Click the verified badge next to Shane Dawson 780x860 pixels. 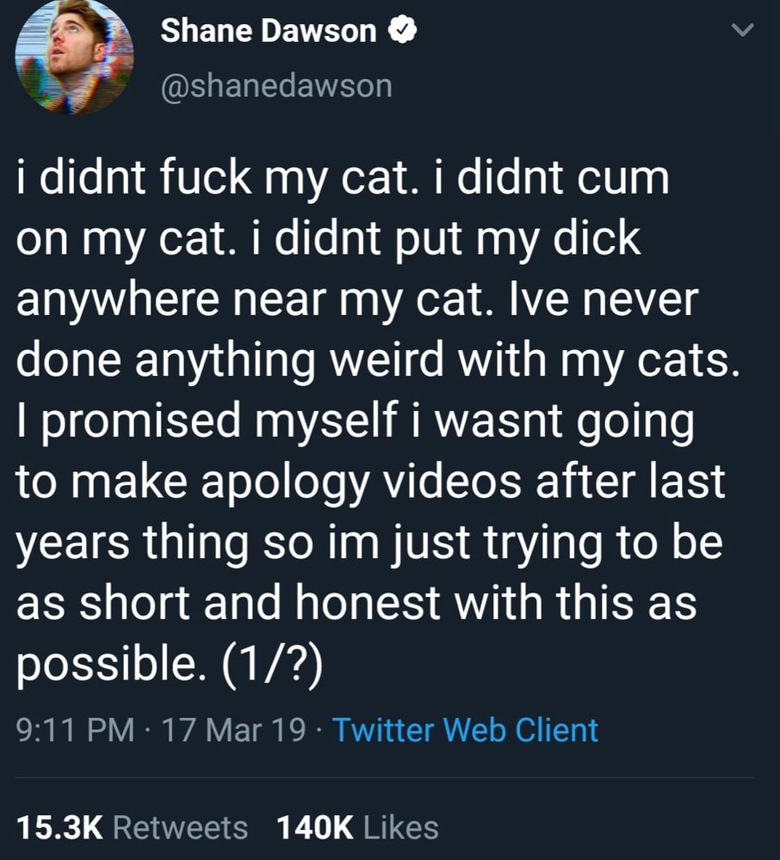(401, 30)
